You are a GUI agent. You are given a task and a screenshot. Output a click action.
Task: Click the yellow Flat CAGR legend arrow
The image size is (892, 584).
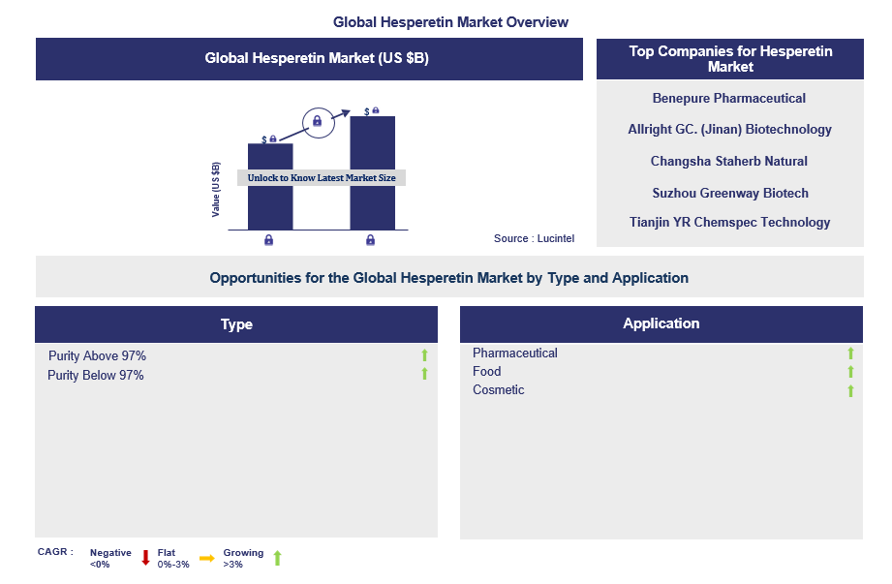click(x=206, y=558)
